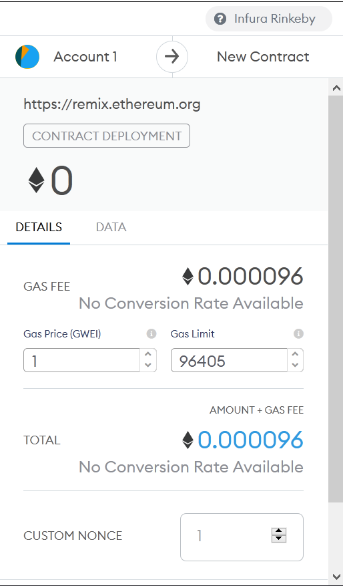Show the Gas Price info tooltip icon
The height and width of the screenshot is (586, 343).
(151, 333)
